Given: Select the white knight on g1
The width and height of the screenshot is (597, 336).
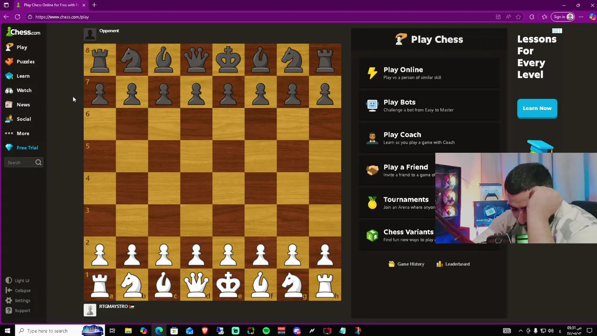Looking at the screenshot, I should [292, 285].
